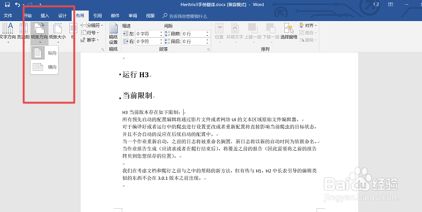Switch to the 引用 (References) tab
422x212 pixels.
[97, 15]
